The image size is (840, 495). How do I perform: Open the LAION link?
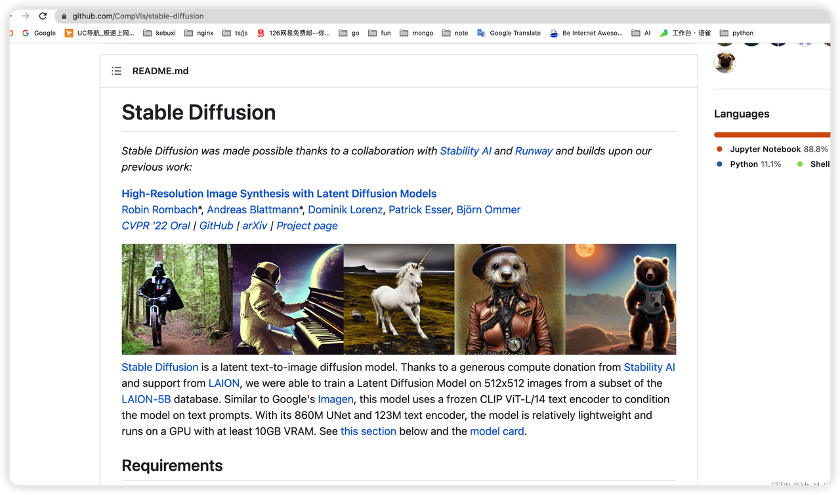[x=224, y=383]
